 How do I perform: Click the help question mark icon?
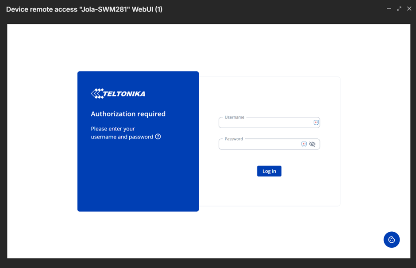(x=158, y=137)
